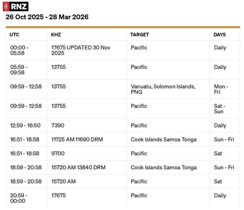Click 15720 AM 13840 DRM frequency cell
The width and height of the screenshot is (244, 210).
87,168
